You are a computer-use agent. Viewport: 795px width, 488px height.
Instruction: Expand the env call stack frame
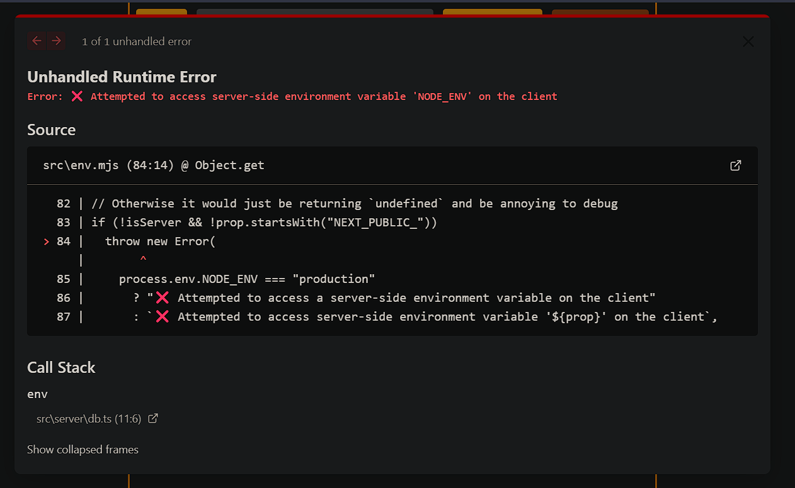point(37,394)
